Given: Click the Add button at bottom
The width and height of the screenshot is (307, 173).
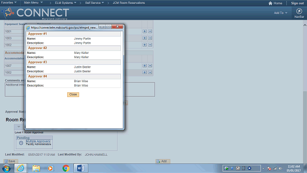Looking at the screenshot, I should click(163, 161).
